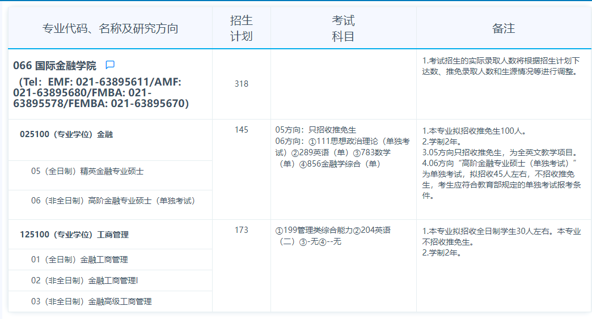Click the 199管理类综合能力 exam subjects cell
This screenshot has height=319, width=592.
click(x=332, y=236)
